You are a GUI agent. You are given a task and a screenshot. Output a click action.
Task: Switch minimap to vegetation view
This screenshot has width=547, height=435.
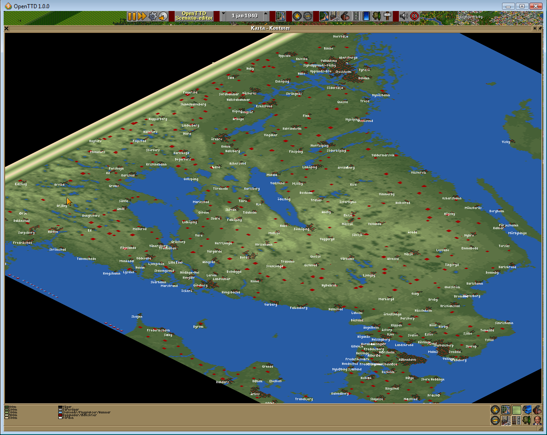tap(527, 420)
